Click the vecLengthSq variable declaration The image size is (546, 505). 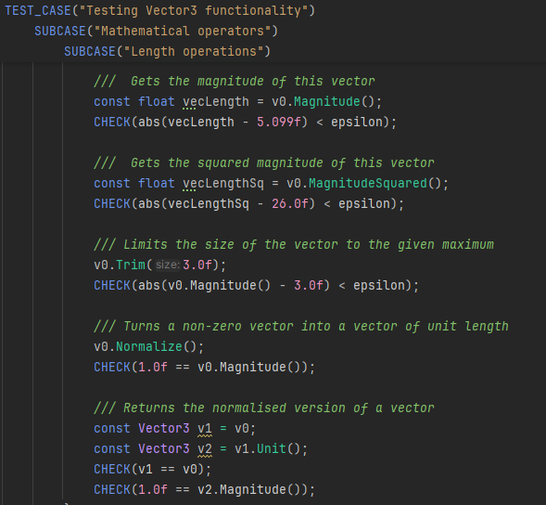(x=223, y=184)
